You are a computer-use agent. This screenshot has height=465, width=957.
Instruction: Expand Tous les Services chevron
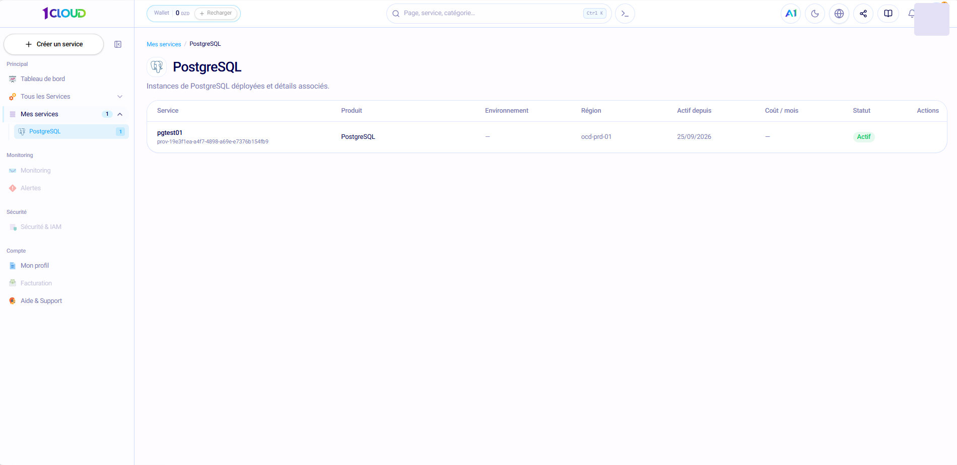point(120,97)
